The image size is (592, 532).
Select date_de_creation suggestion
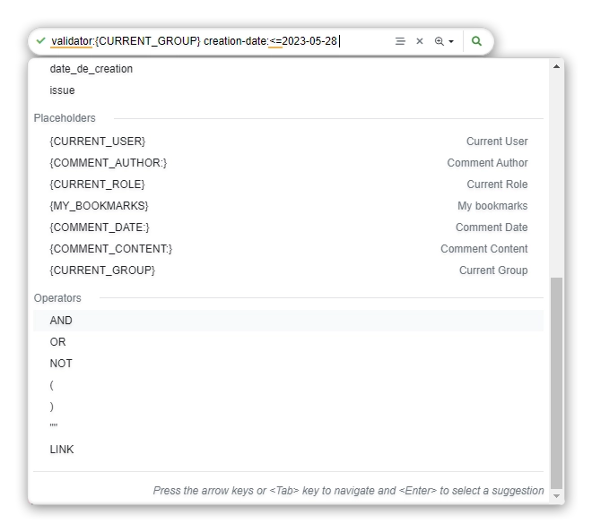click(289, 69)
